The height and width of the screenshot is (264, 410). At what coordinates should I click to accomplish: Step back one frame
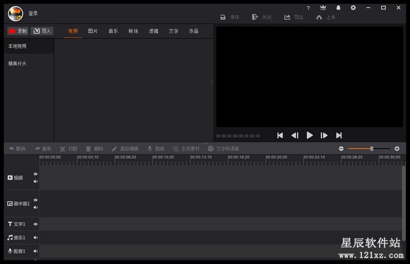295,135
